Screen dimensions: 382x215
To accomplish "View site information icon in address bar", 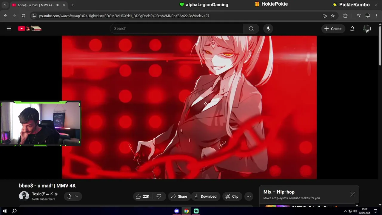I will point(34,16).
